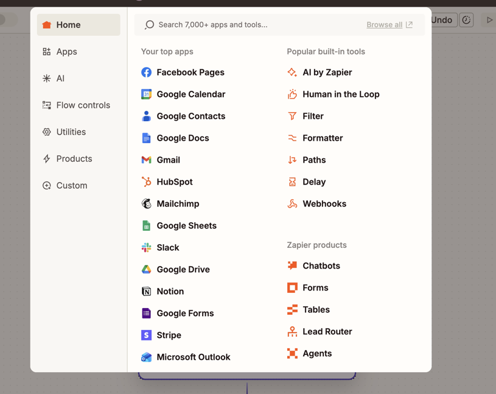Click the Stripe S icon
Screen dimensions: 496x394
146,335
